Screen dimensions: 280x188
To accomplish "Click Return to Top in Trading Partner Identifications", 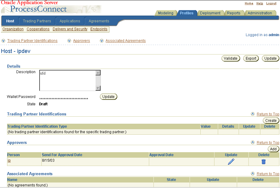I will coord(268,114).
